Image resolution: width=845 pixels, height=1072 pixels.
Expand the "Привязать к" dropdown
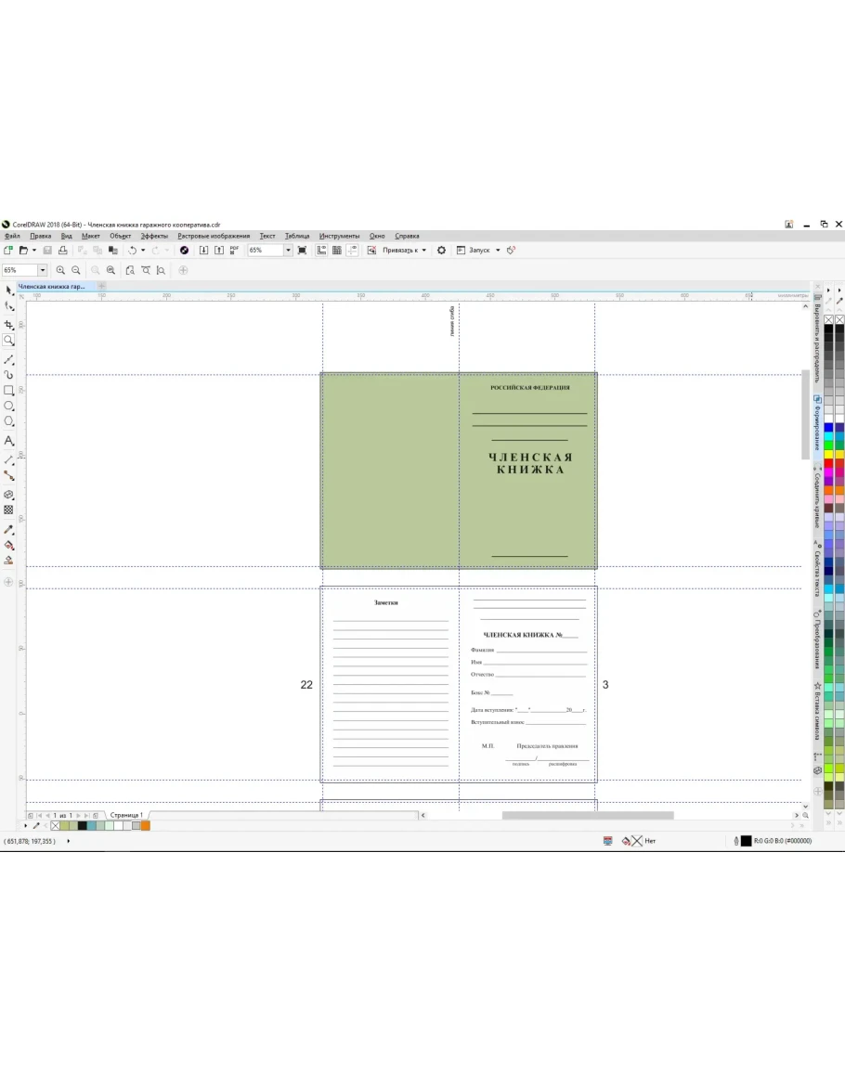coord(423,251)
